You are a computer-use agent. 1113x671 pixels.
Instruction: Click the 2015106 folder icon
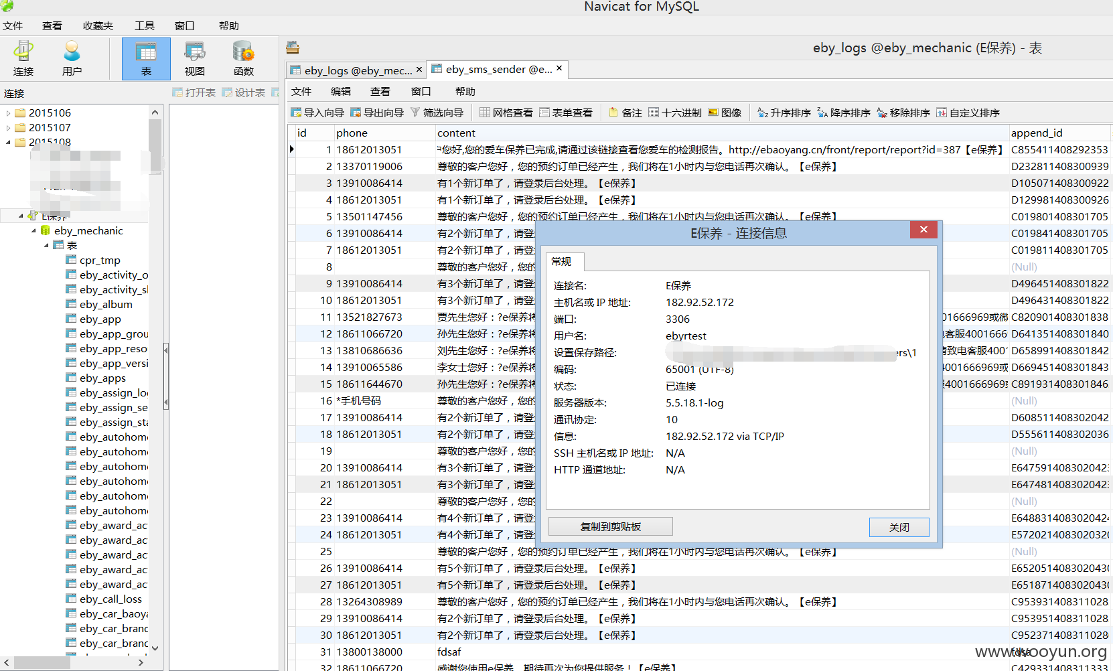20,113
